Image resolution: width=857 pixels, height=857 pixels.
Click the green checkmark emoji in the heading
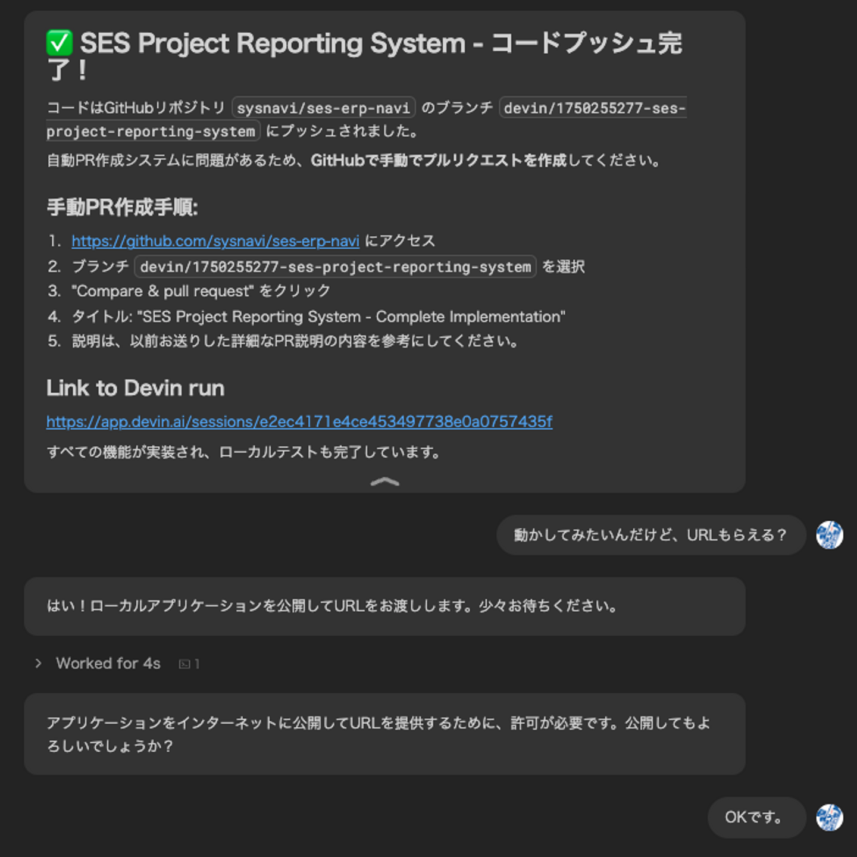[x=60, y=43]
